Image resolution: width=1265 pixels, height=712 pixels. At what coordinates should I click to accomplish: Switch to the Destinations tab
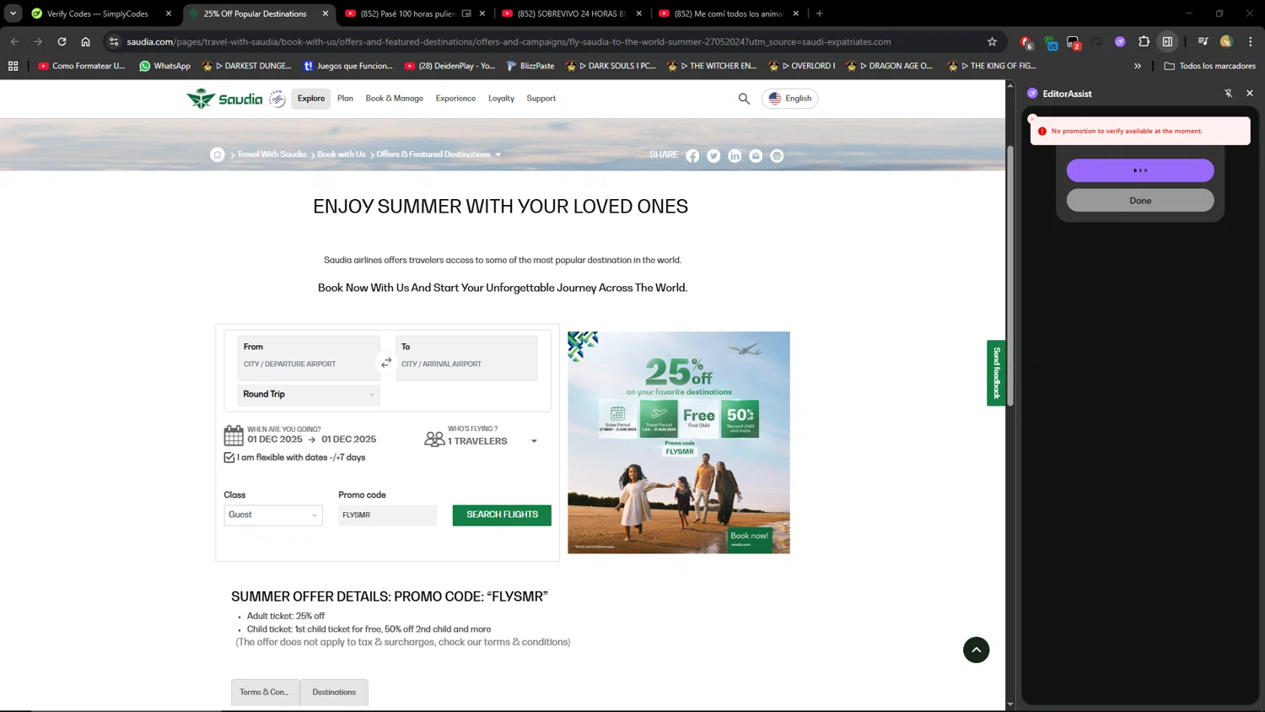point(334,692)
